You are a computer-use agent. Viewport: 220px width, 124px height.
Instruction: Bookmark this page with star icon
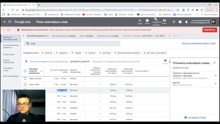point(178,10)
